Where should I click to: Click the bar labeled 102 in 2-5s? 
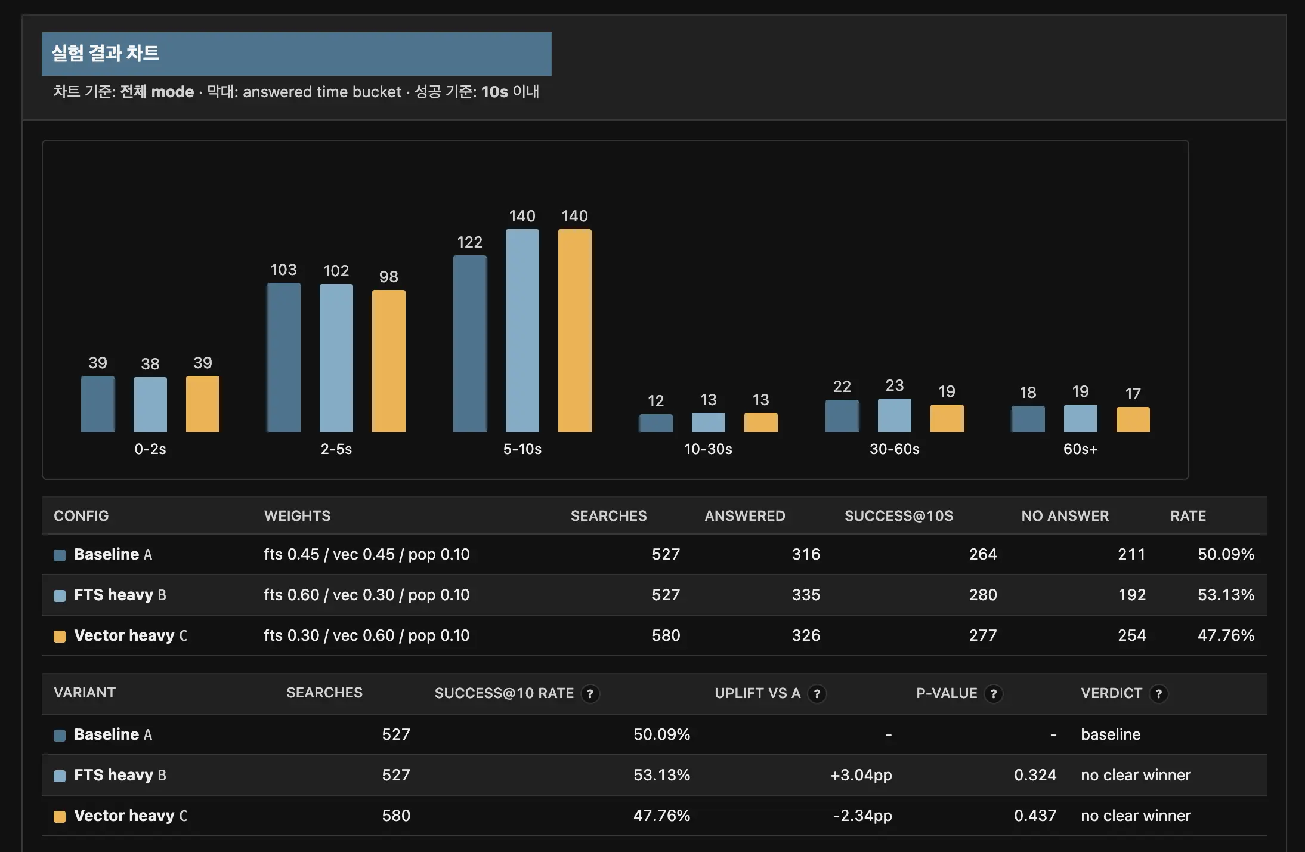336,358
